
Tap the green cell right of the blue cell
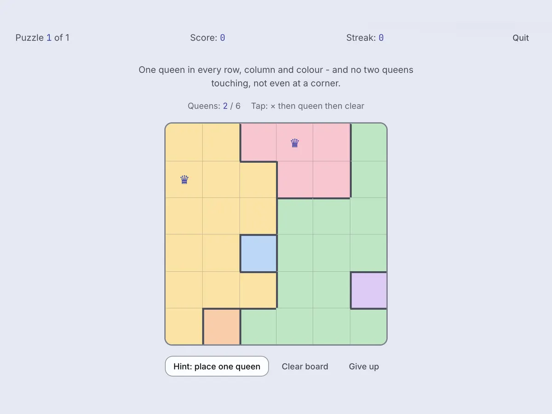295,253
